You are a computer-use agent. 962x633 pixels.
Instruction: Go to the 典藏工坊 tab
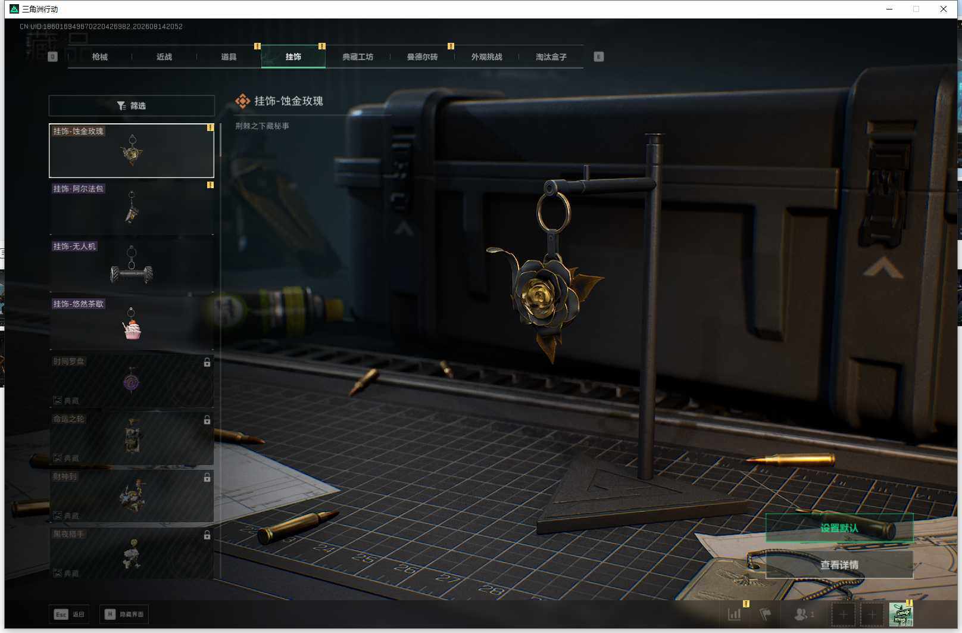point(358,57)
